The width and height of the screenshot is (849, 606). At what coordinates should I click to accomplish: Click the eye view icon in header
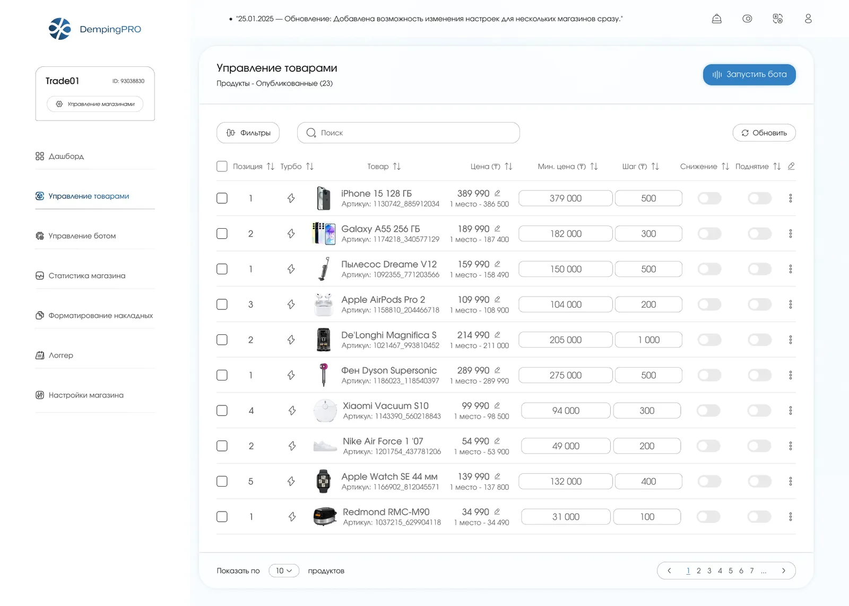click(x=747, y=19)
